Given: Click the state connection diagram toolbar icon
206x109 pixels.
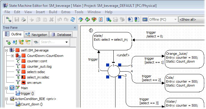Looking at the screenshot, I should [x=9, y=20].
